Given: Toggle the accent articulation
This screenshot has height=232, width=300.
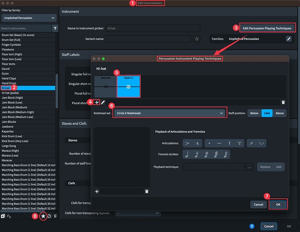Looking at the screenshot, I should tap(187, 143).
